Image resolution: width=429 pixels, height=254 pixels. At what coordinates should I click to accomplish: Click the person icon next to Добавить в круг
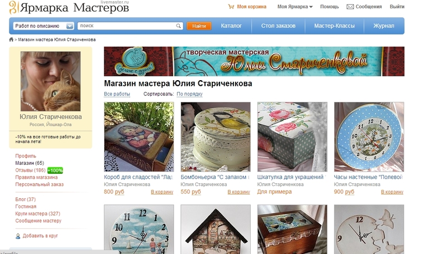coord(18,236)
